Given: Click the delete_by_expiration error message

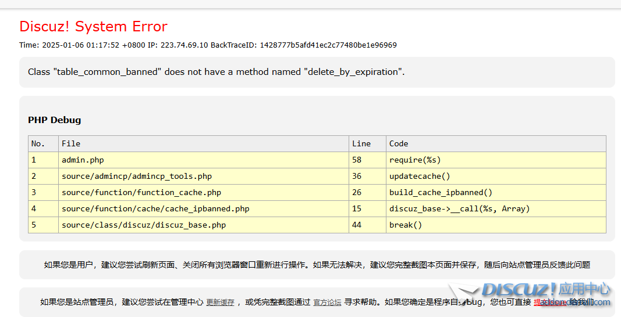Looking at the screenshot, I should pos(216,72).
